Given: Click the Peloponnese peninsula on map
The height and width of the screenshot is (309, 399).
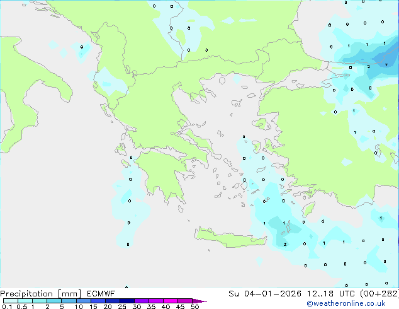Looking at the screenshot, I should 163,175.
